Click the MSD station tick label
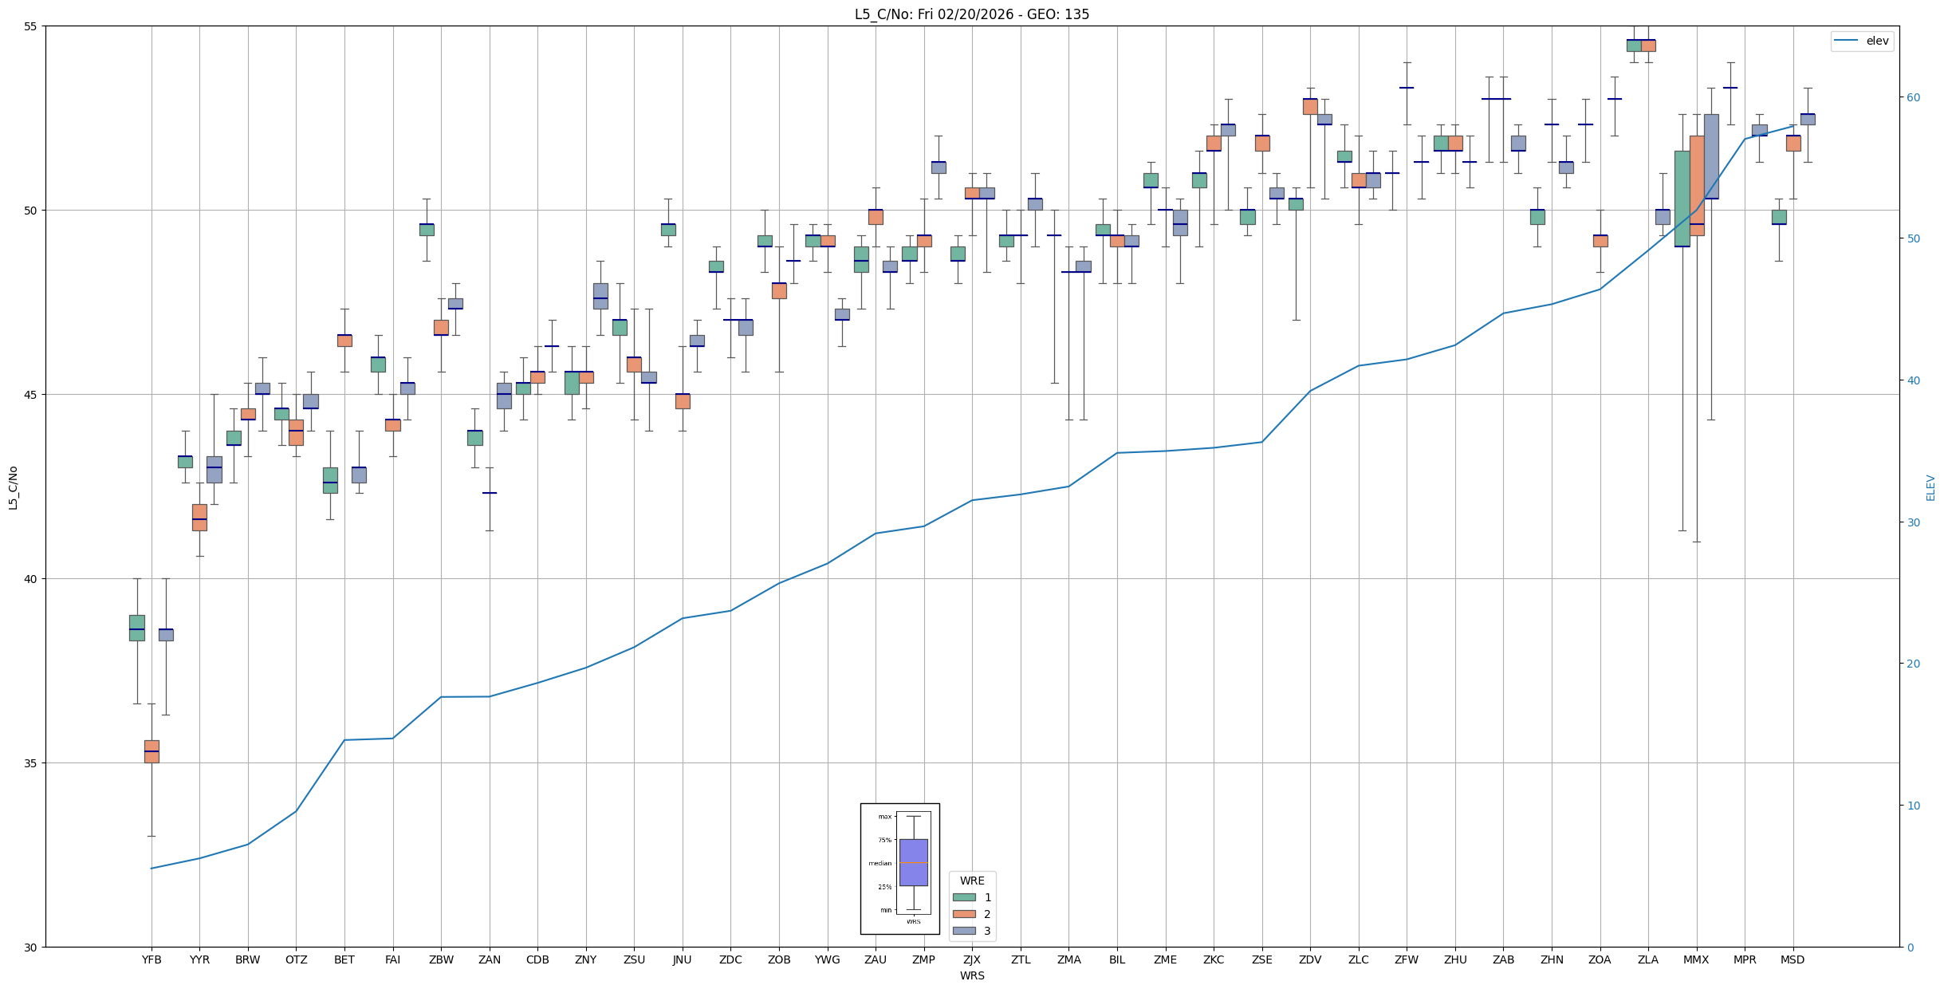The height and width of the screenshot is (989, 1944). [1792, 959]
